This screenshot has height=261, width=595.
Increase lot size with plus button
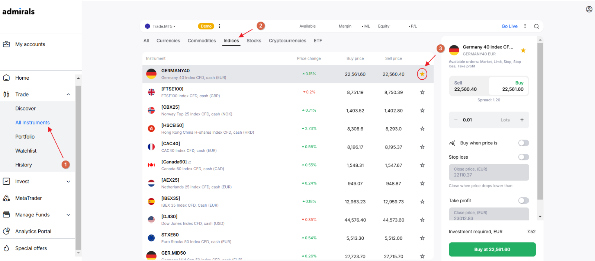tap(522, 120)
